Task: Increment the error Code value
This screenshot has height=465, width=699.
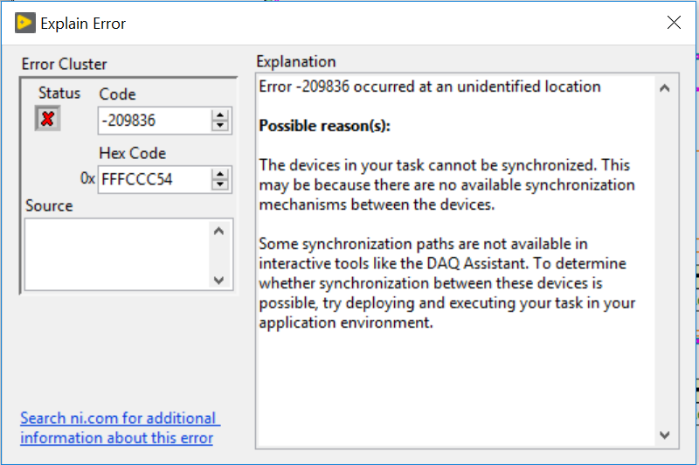Action: [220, 115]
